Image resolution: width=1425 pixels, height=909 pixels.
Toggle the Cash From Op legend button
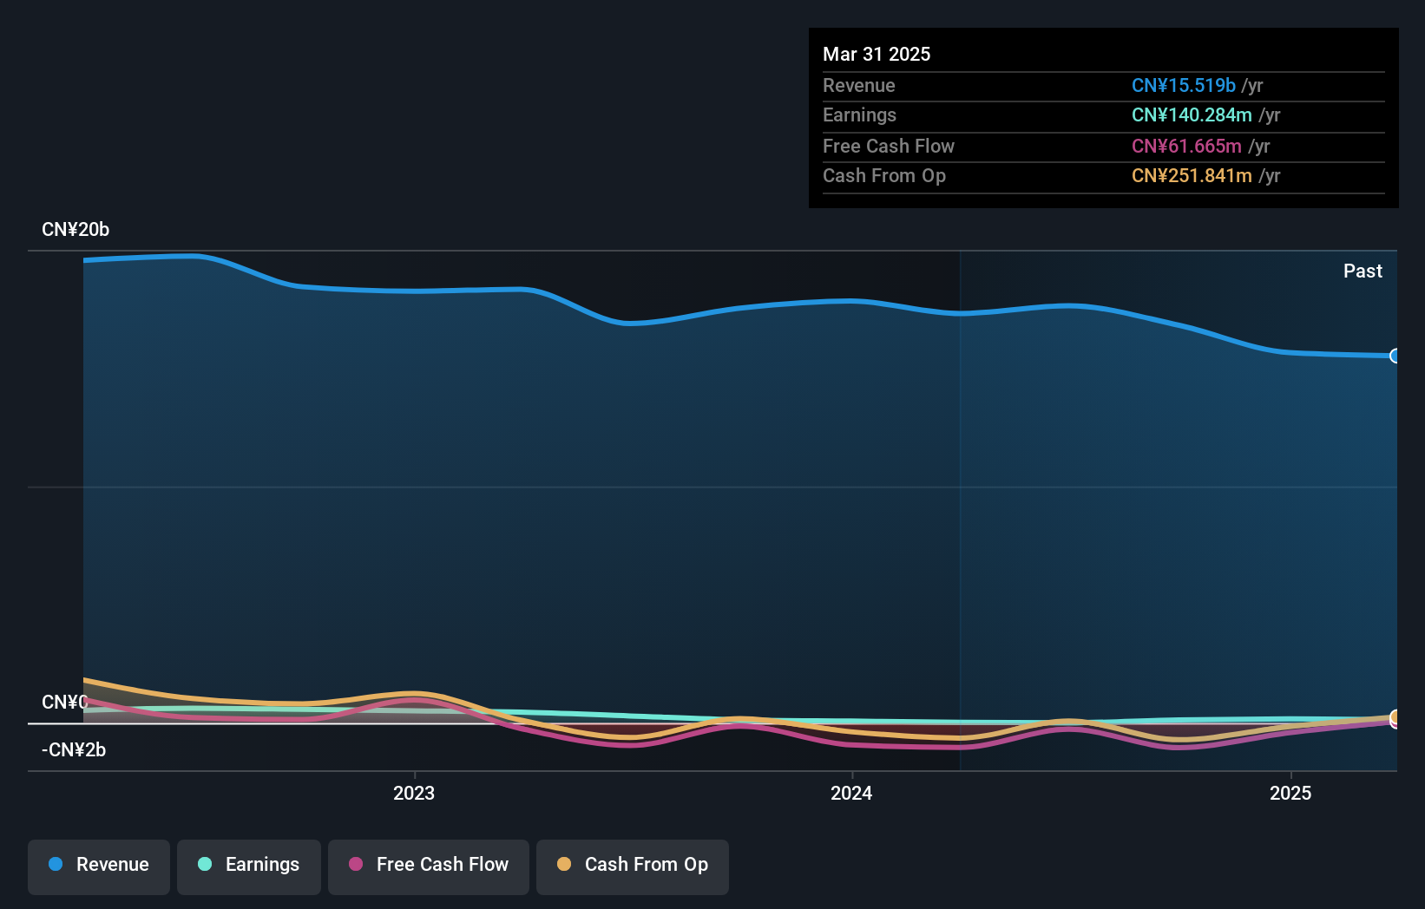(633, 866)
